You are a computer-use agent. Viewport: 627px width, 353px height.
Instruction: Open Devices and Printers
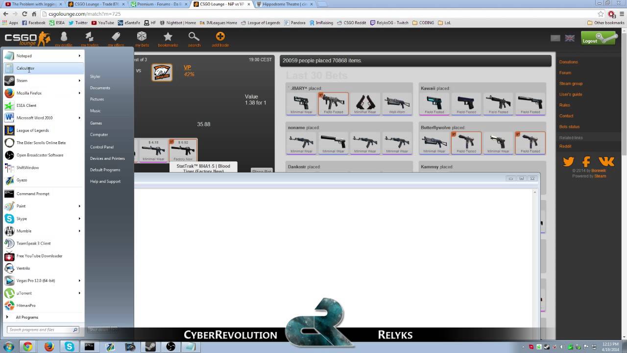pyautogui.click(x=107, y=158)
